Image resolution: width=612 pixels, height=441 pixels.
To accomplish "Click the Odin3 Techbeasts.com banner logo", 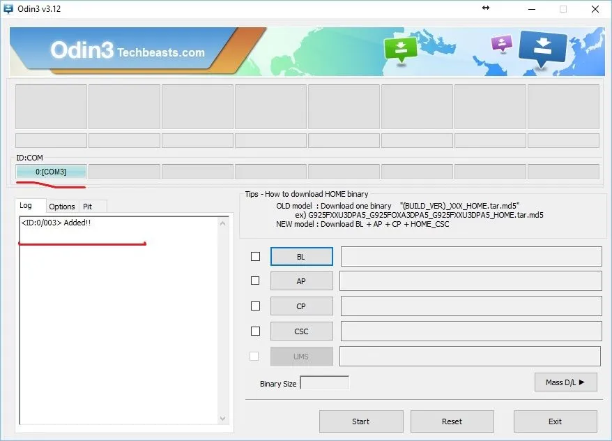I will click(x=128, y=51).
